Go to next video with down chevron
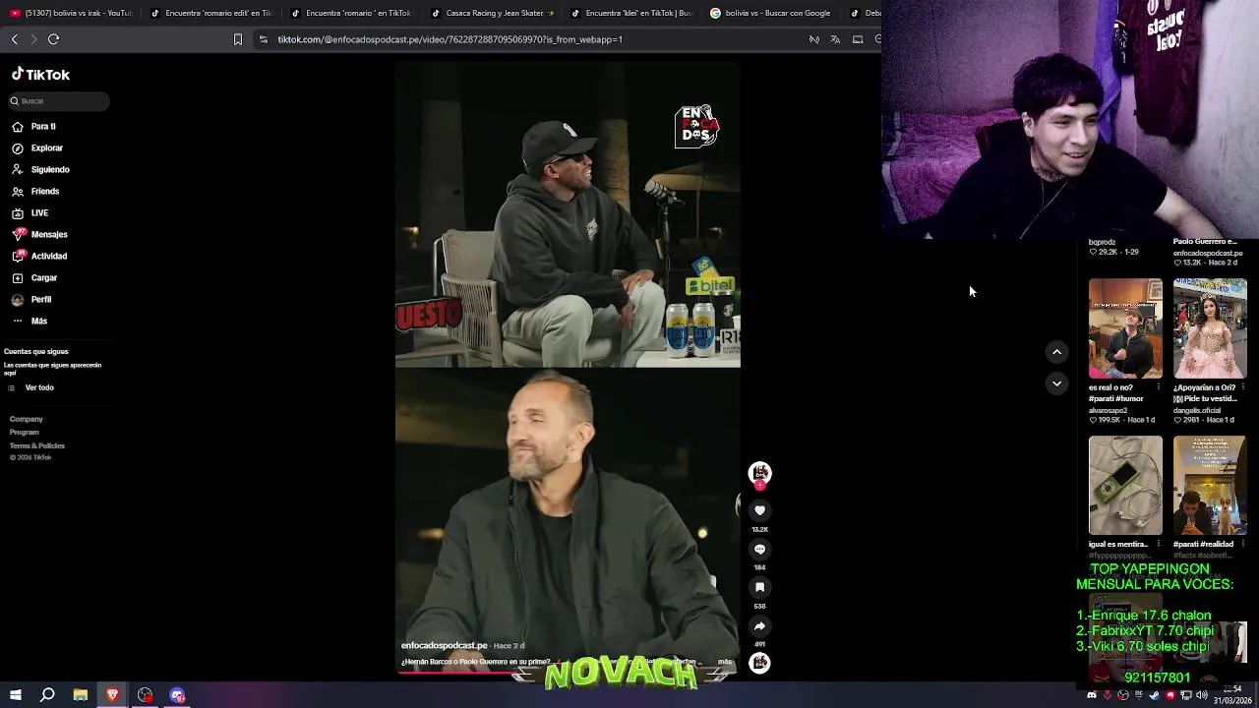The height and width of the screenshot is (708, 1259). click(1056, 383)
